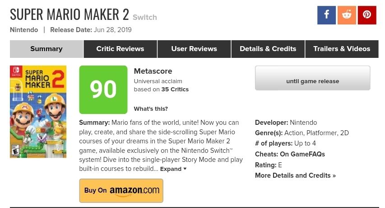Open the Summary tab
This screenshot has height=208, width=385.
[x=46, y=49]
